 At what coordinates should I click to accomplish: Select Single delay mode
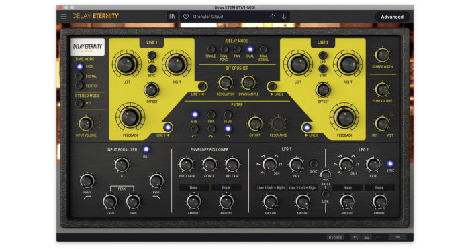coord(211,50)
